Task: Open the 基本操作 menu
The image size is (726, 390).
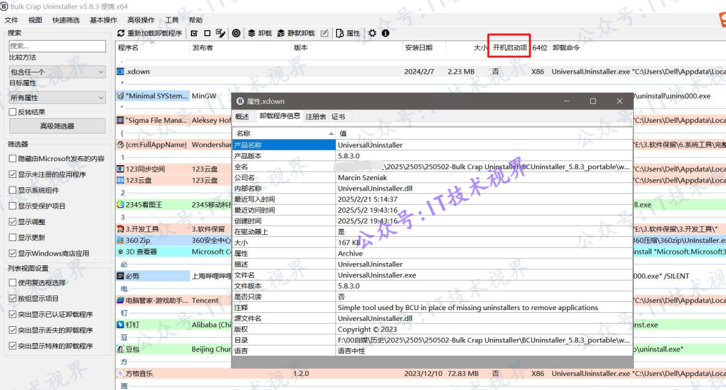Action: [104, 20]
